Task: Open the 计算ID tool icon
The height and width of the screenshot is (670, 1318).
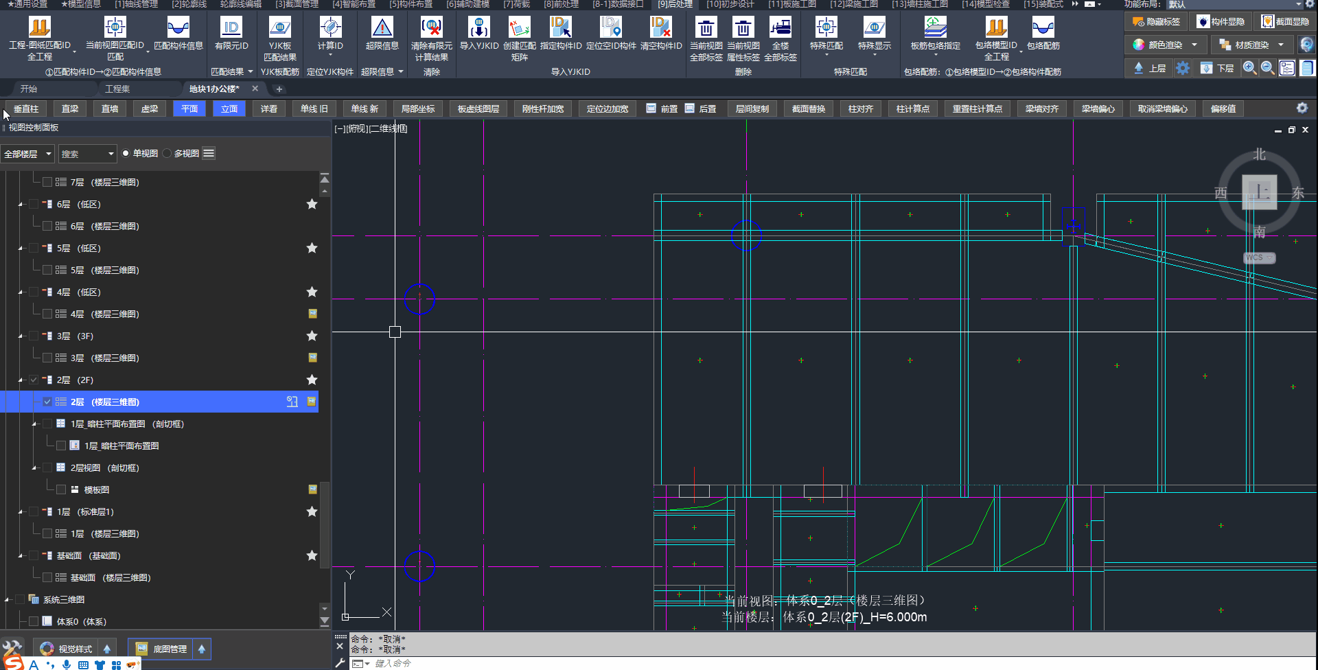Action: point(330,28)
